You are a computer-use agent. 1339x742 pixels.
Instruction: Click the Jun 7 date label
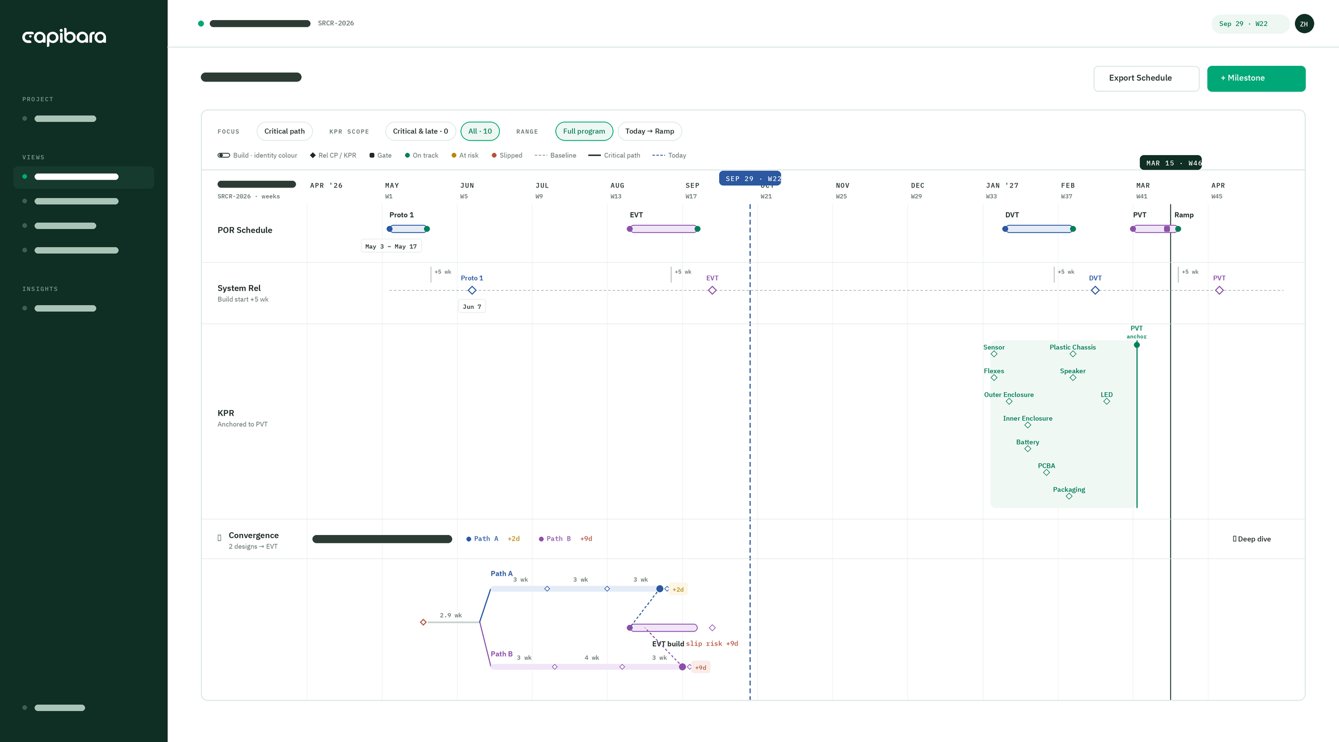[472, 307]
